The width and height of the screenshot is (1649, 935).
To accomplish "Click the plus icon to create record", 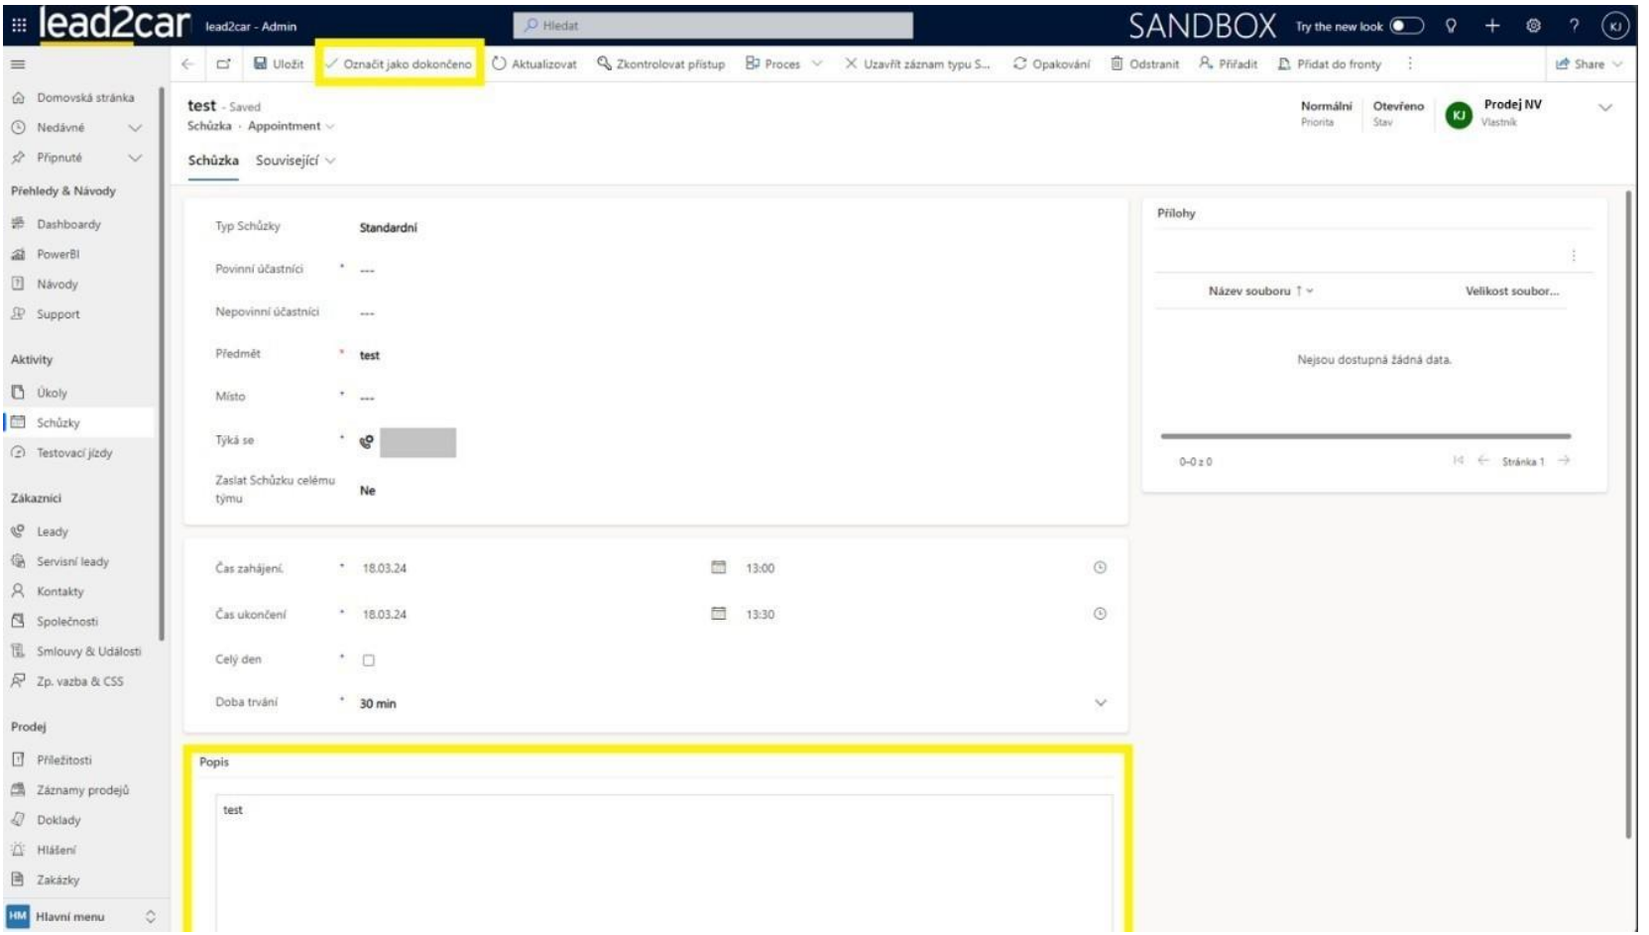I will 1491,26.
